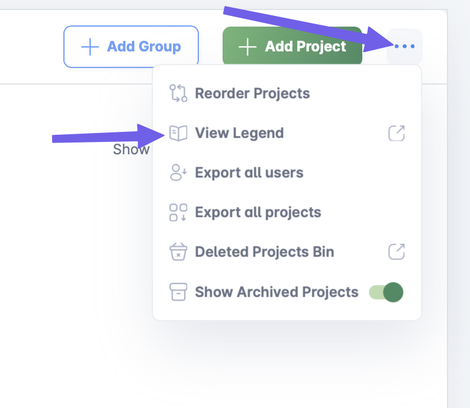Click external link icon beside Deleted Projects Bin
The height and width of the screenshot is (408, 470).
tap(397, 252)
